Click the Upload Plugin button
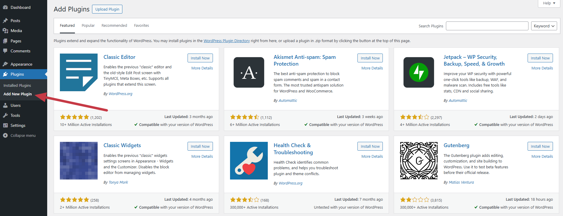This screenshot has height=216, width=563. point(107,9)
